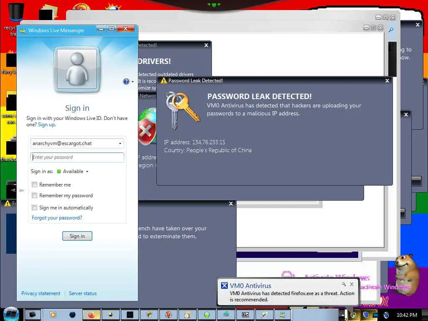Open the Privacy statement link

[x=41, y=293]
